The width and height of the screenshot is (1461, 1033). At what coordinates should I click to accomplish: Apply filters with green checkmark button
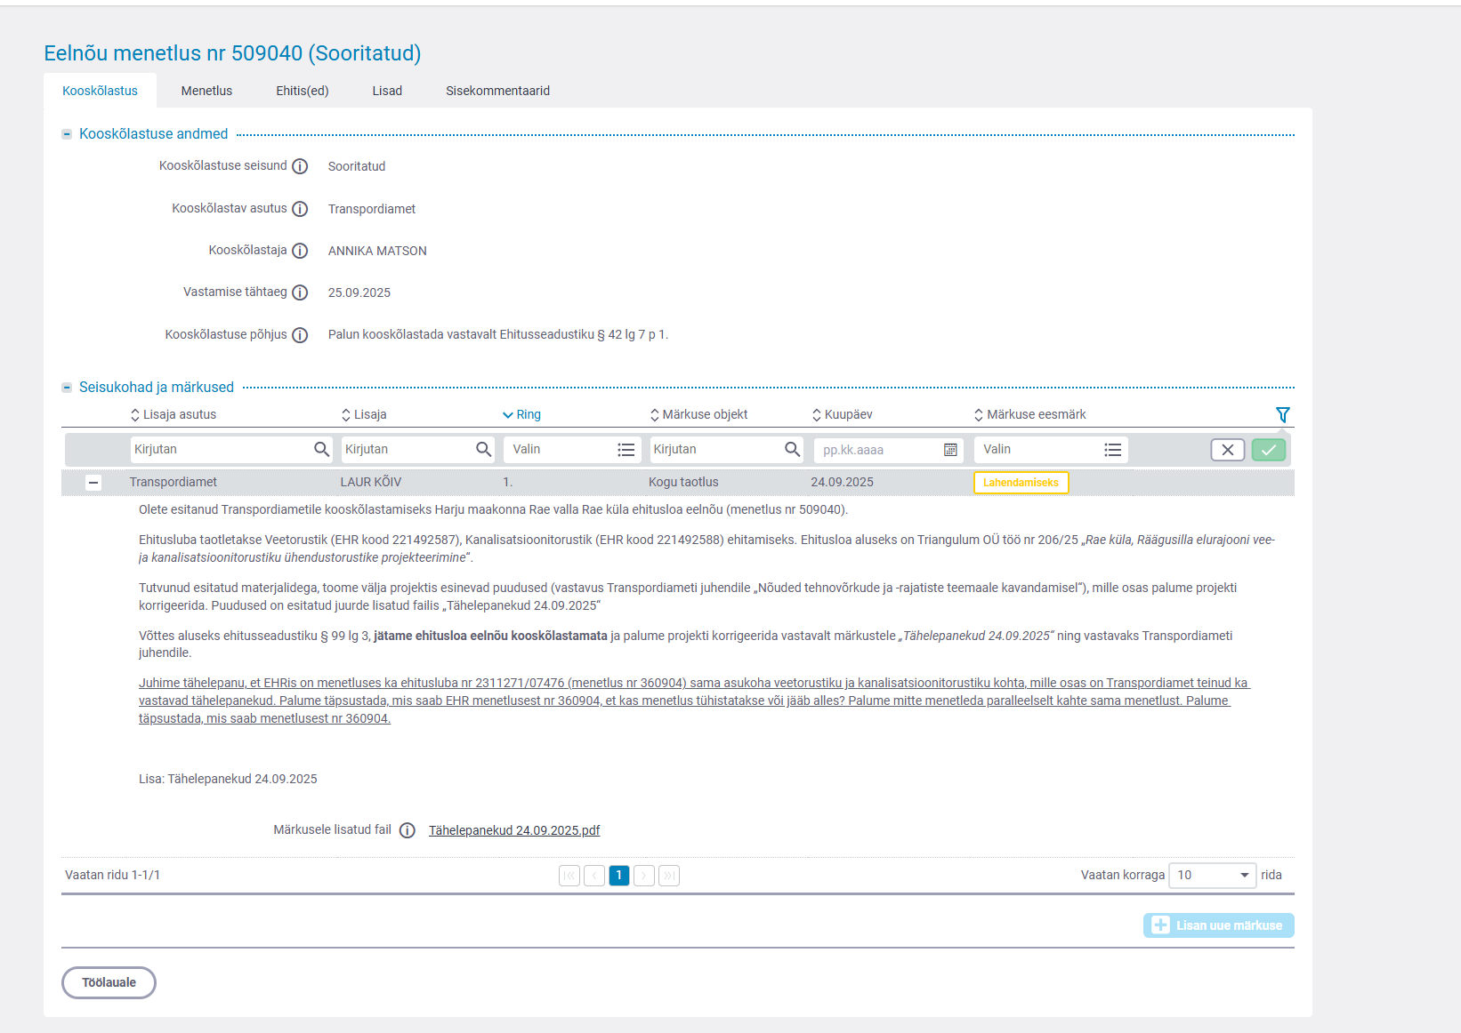(1268, 450)
